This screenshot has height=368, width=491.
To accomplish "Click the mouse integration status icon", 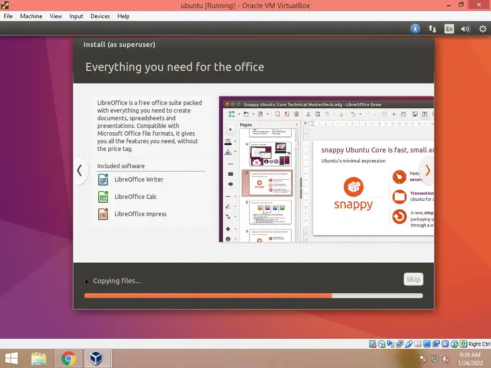I will click(x=455, y=344).
